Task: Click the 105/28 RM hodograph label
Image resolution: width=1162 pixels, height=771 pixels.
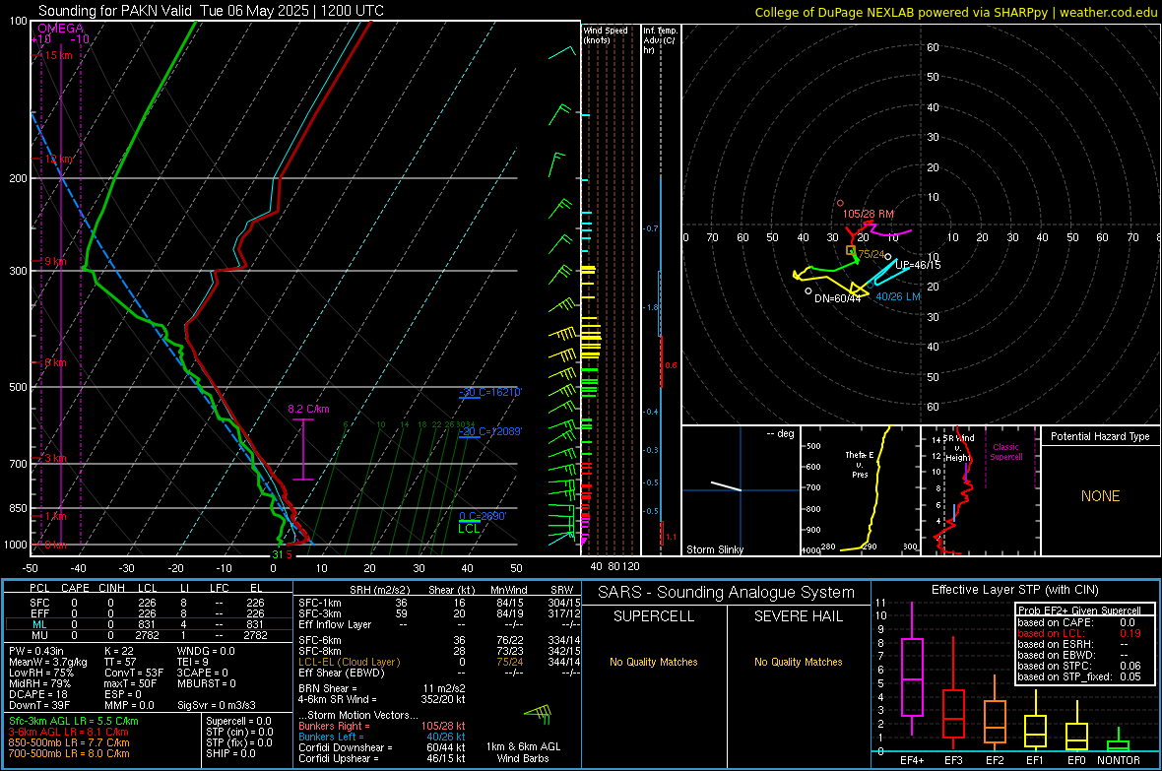Action: coord(868,214)
